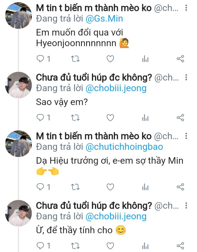The height and width of the screenshot is (252, 197).
Task: Open the "Chưa đủ tuổi húp đc không?" profile name
Action: tap(94, 78)
